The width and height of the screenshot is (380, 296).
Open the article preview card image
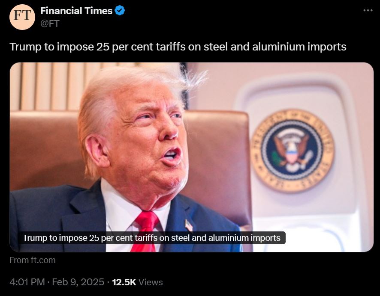click(x=191, y=157)
